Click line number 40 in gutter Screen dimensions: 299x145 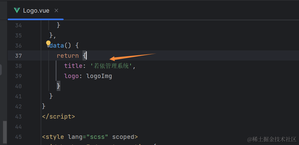click(18, 86)
